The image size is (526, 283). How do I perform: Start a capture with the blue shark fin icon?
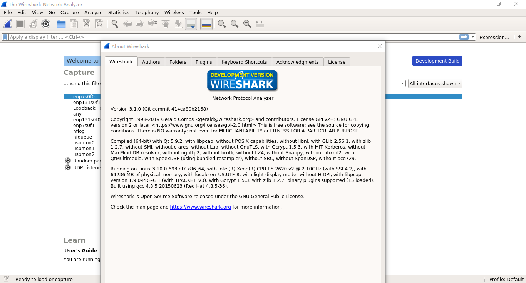(x=8, y=24)
